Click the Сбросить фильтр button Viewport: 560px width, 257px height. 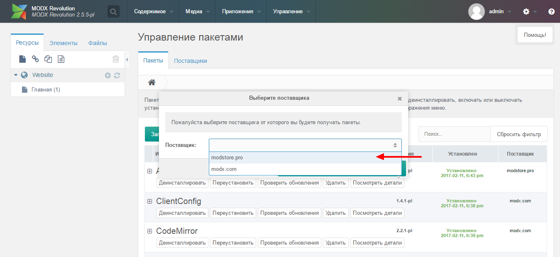519,134
